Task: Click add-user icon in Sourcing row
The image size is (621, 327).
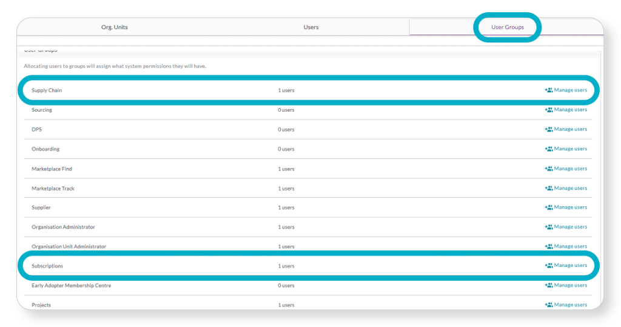Action: coord(548,110)
